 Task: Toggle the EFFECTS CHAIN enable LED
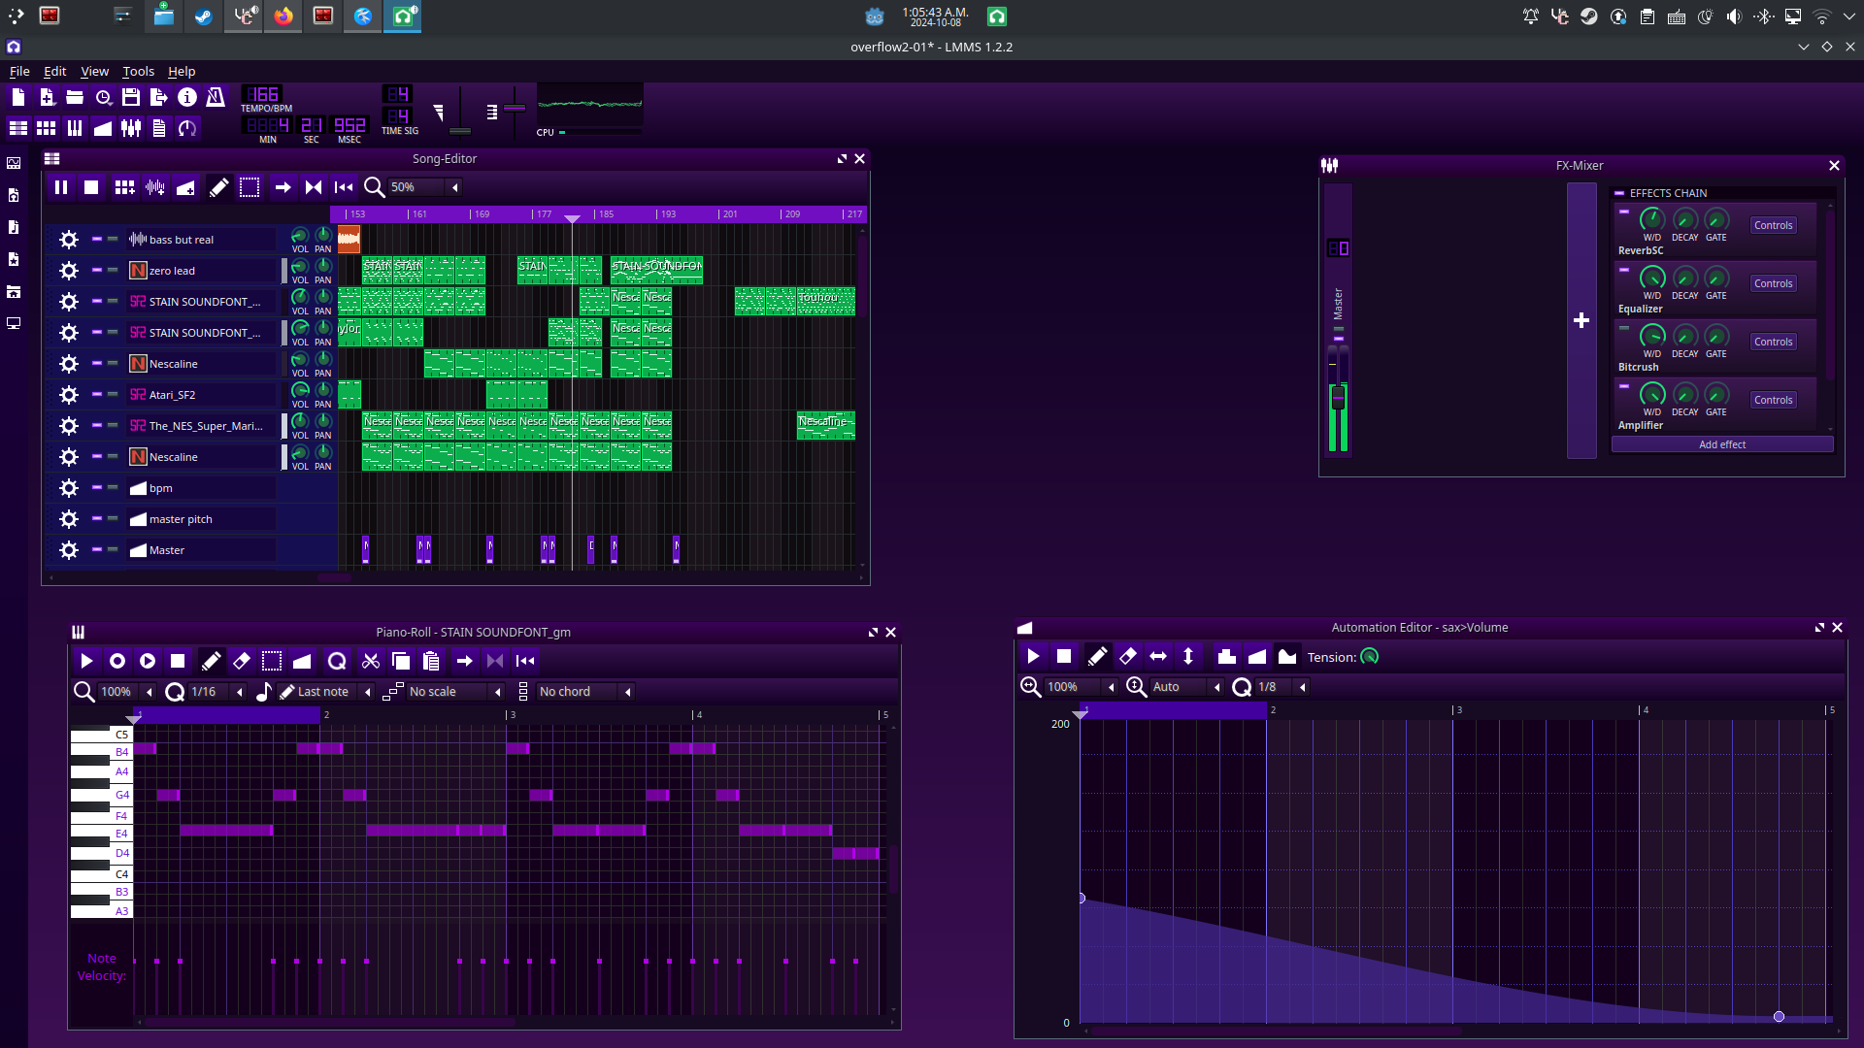click(1619, 193)
